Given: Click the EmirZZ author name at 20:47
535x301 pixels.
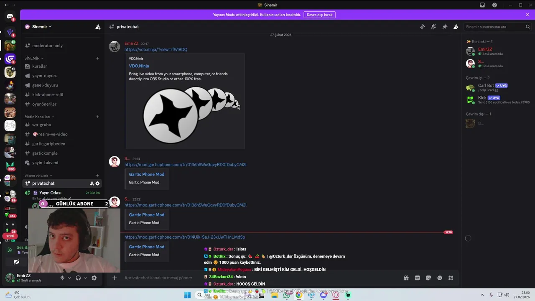Looking at the screenshot, I should click(131, 43).
